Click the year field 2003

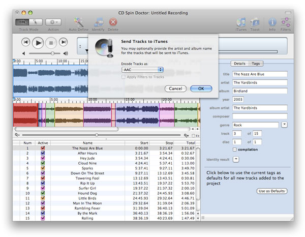click(x=238, y=100)
